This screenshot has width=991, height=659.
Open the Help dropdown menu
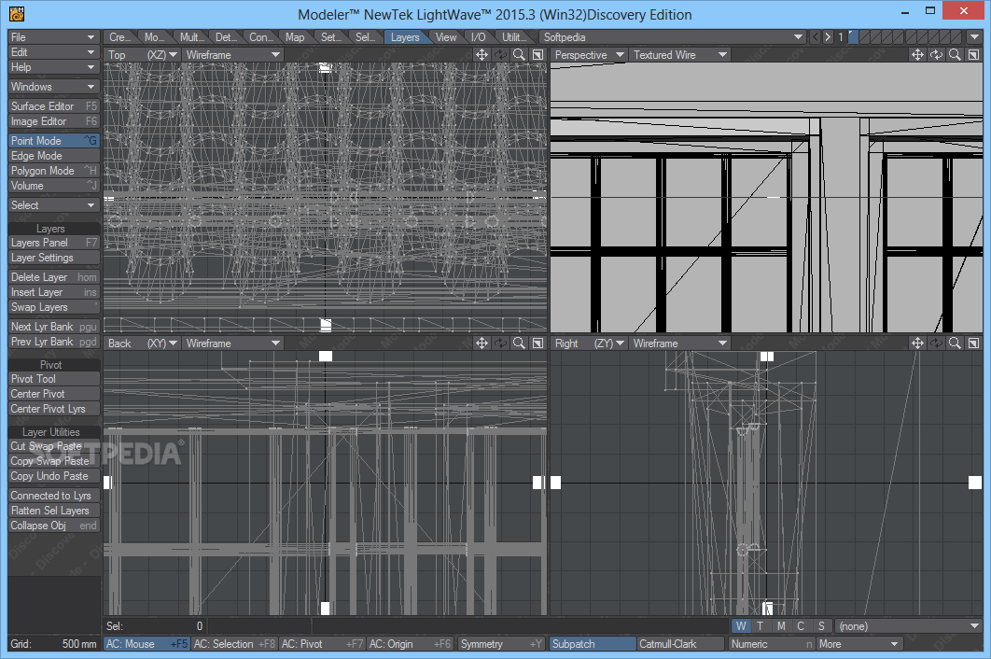pyautogui.click(x=54, y=67)
